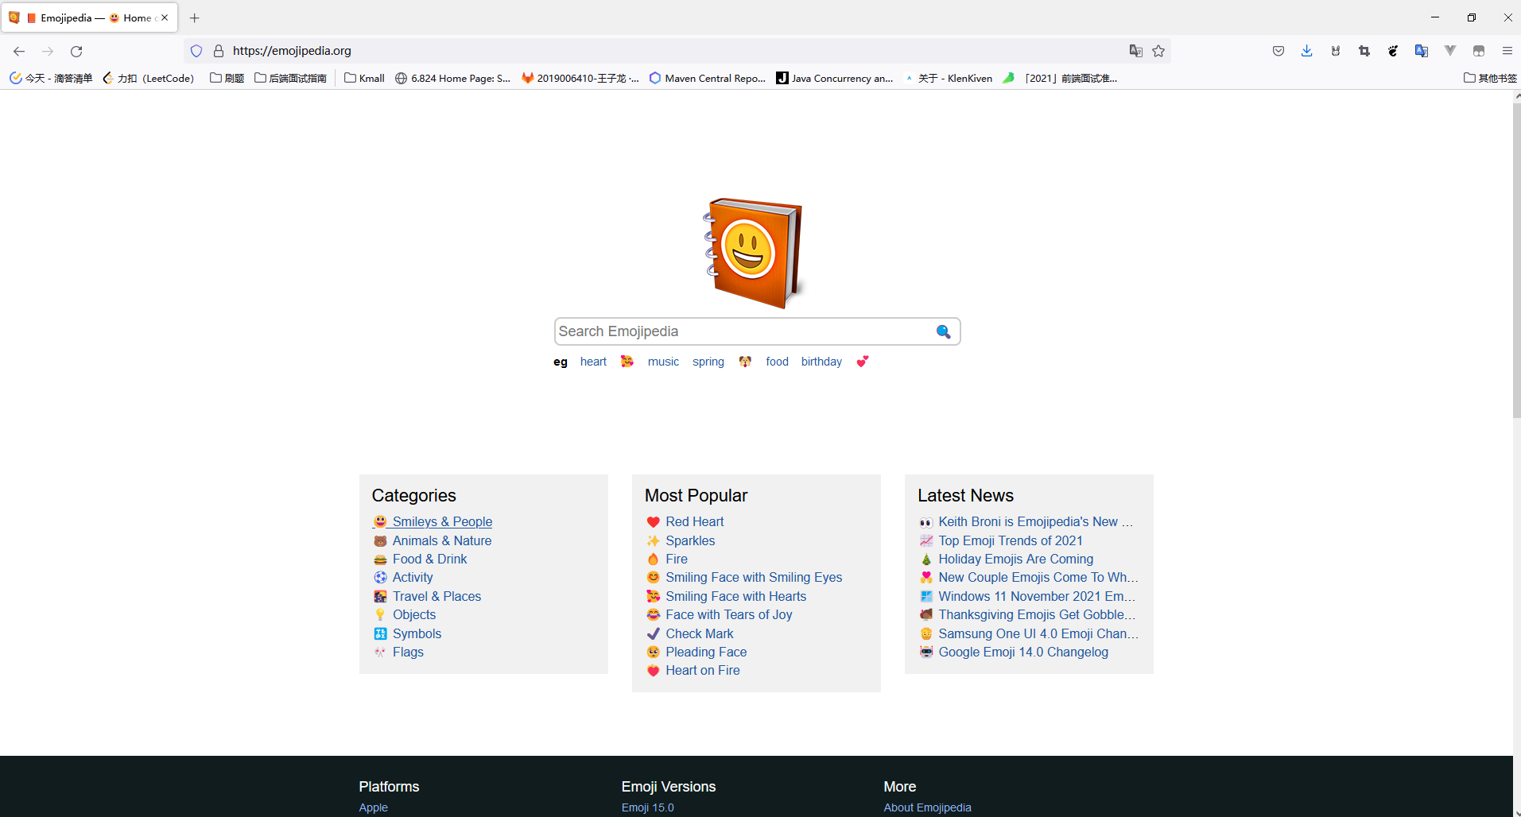
Task: Reload the page
Action: (76, 51)
